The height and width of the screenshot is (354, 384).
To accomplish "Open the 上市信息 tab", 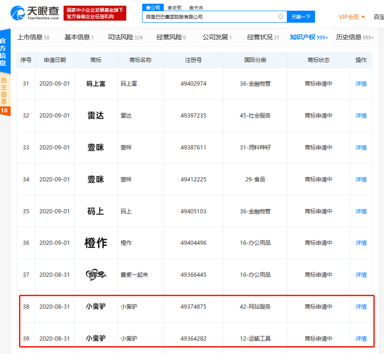I will (x=33, y=37).
